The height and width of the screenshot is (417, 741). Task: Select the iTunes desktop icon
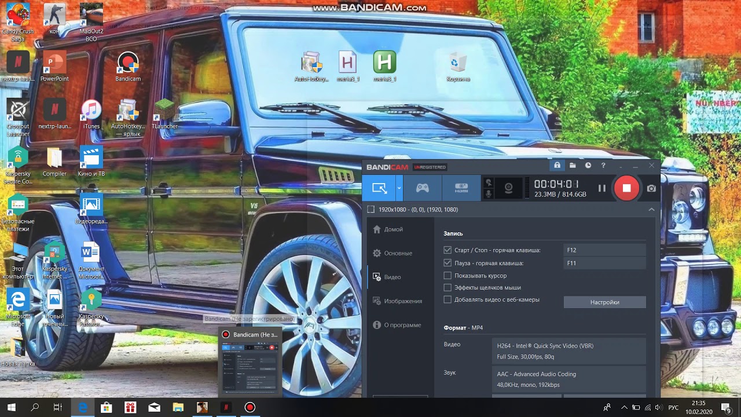tap(91, 114)
